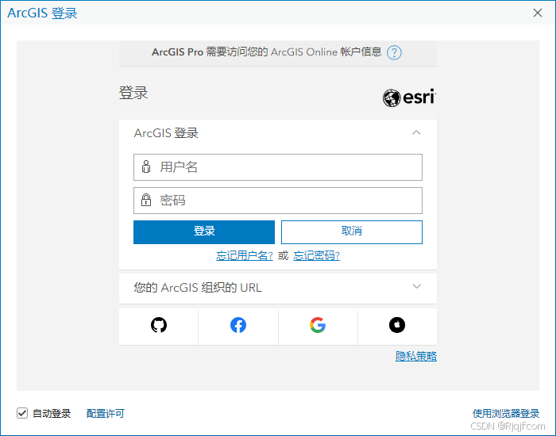Screen dimensions: 556x436
Task: Close the ArcGIS 登录 dialog
Action: coord(538,13)
